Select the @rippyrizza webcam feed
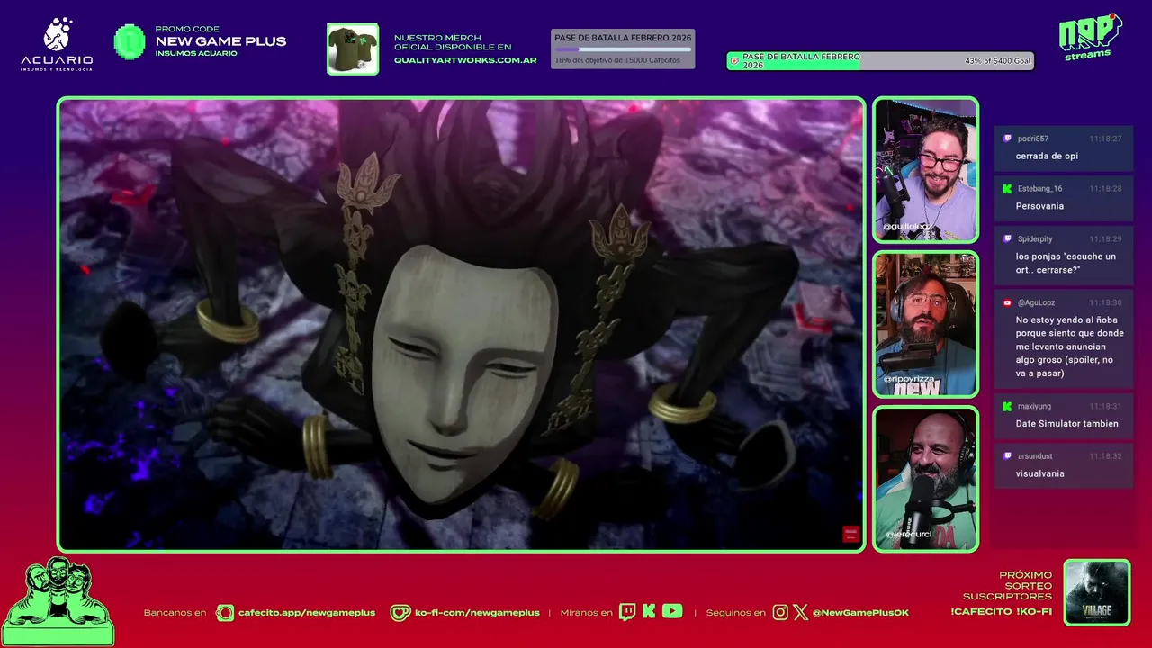Screen dimensions: 1152x648 925,324
